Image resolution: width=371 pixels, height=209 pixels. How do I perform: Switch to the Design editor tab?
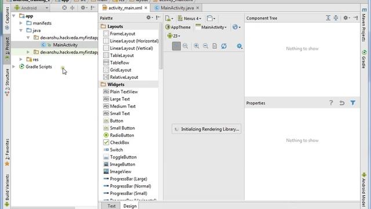[130, 206]
